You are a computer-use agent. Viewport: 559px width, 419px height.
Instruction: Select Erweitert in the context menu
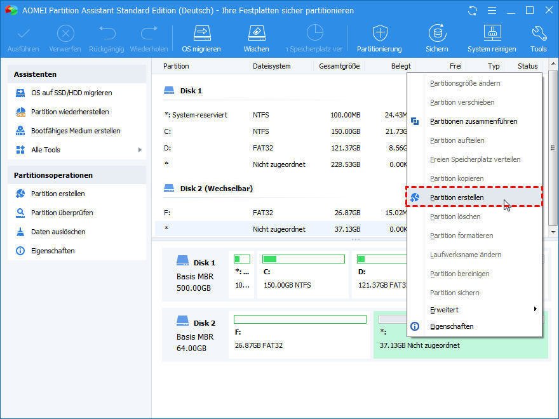tap(474, 310)
